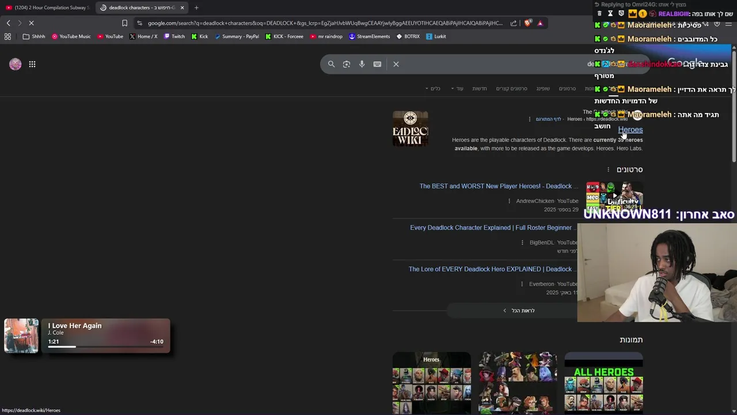Open the Summary - PayPal bookmark
Image resolution: width=737 pixels, height=415 pixels.
click(x=237, y=36)
